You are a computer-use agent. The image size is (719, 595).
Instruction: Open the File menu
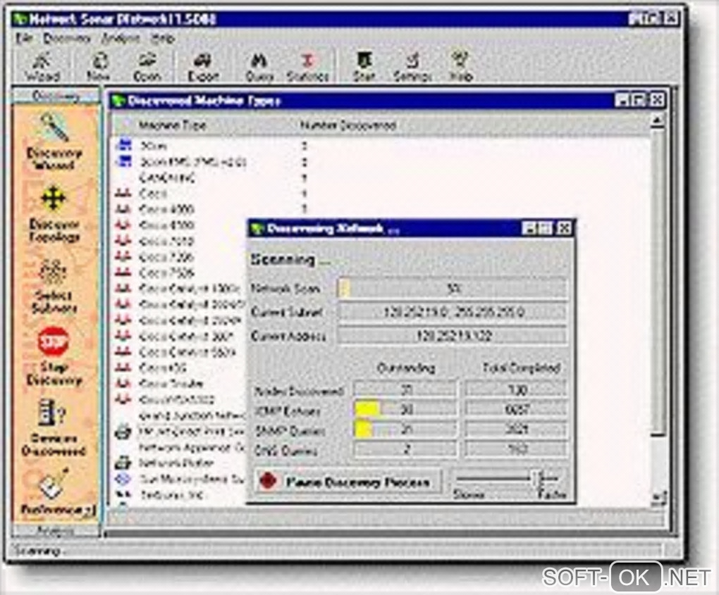pos(23,39)
